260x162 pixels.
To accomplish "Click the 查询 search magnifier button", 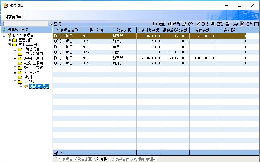I will click(x=51, y=24).
